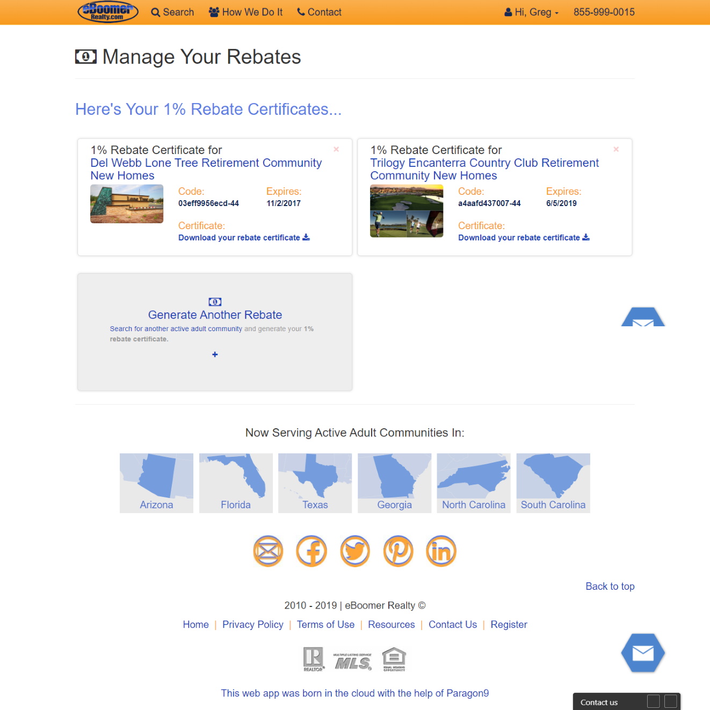Image resolution: width=710 pixels, height=710 pixels.
Task: Select the Texas state map tile
Action: (315, 483)
